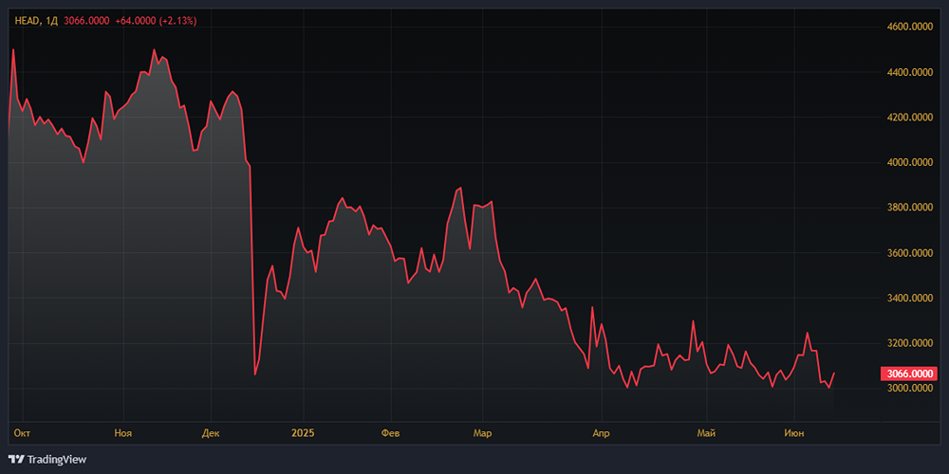Screen dimensions: 949x474
Task: Click the TradingView logo
Action: [47, 460]
